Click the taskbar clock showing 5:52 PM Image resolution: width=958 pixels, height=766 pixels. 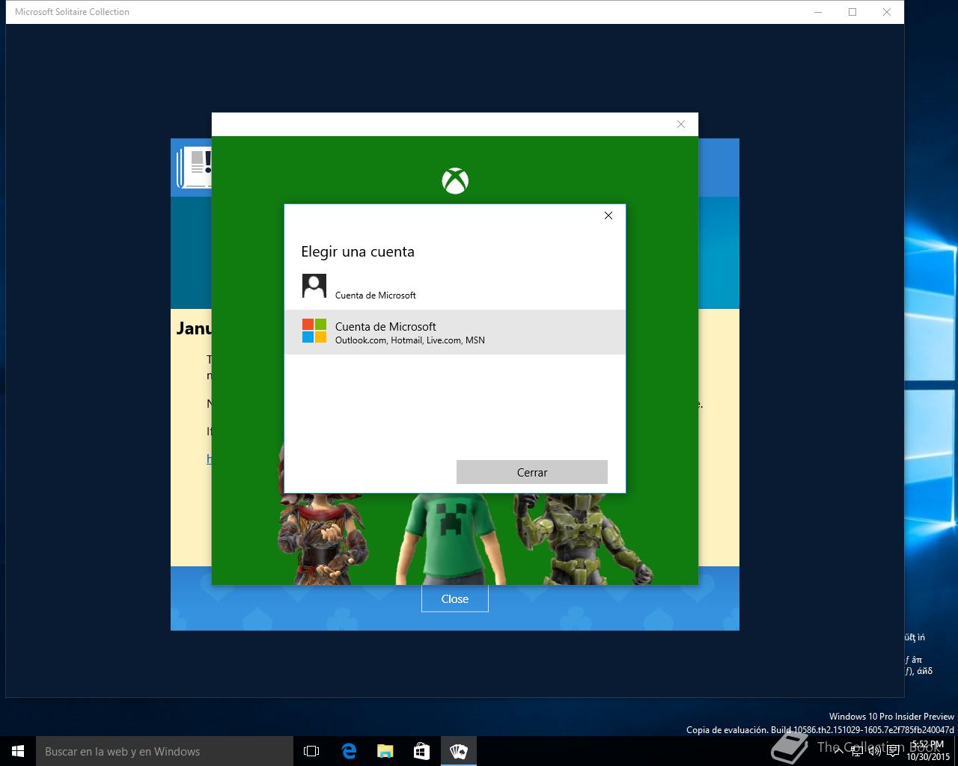[927, 750]
